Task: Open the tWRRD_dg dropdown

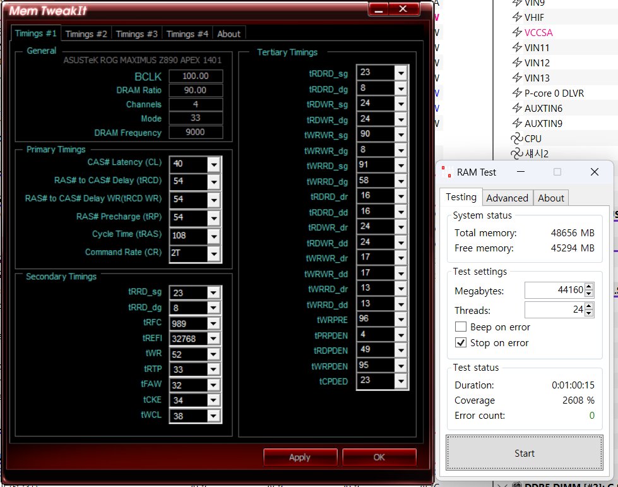Action: pyautogui.click(x=400, y=181)
